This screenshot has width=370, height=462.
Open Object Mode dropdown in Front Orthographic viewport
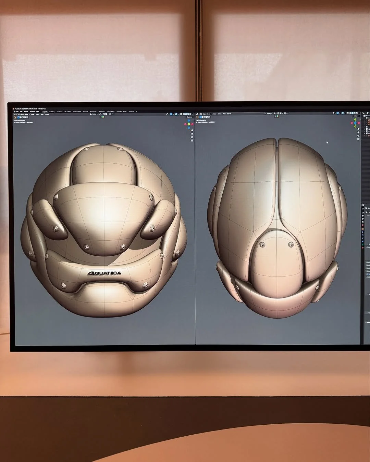(x=25, y=114)
